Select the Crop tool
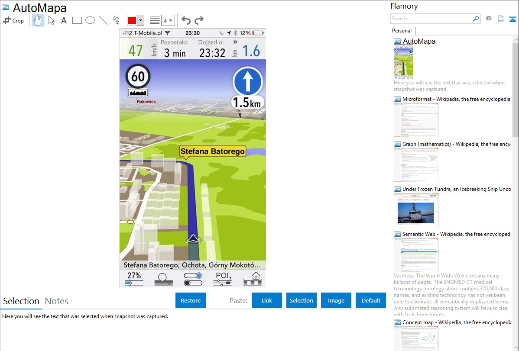519x351 pixels. tap(13, 20)
